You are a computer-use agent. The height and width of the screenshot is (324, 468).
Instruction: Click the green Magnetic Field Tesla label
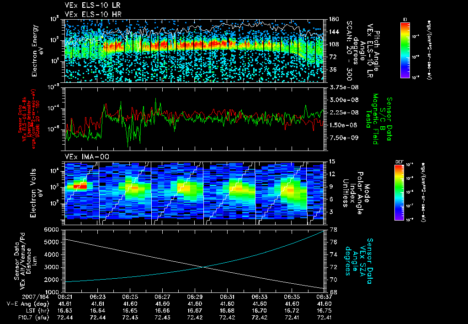pos(372,119)
